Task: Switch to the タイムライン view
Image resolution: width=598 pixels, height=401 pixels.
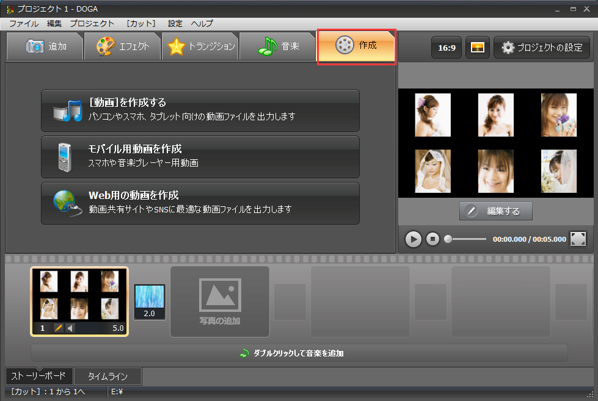Action: point(108,376)
